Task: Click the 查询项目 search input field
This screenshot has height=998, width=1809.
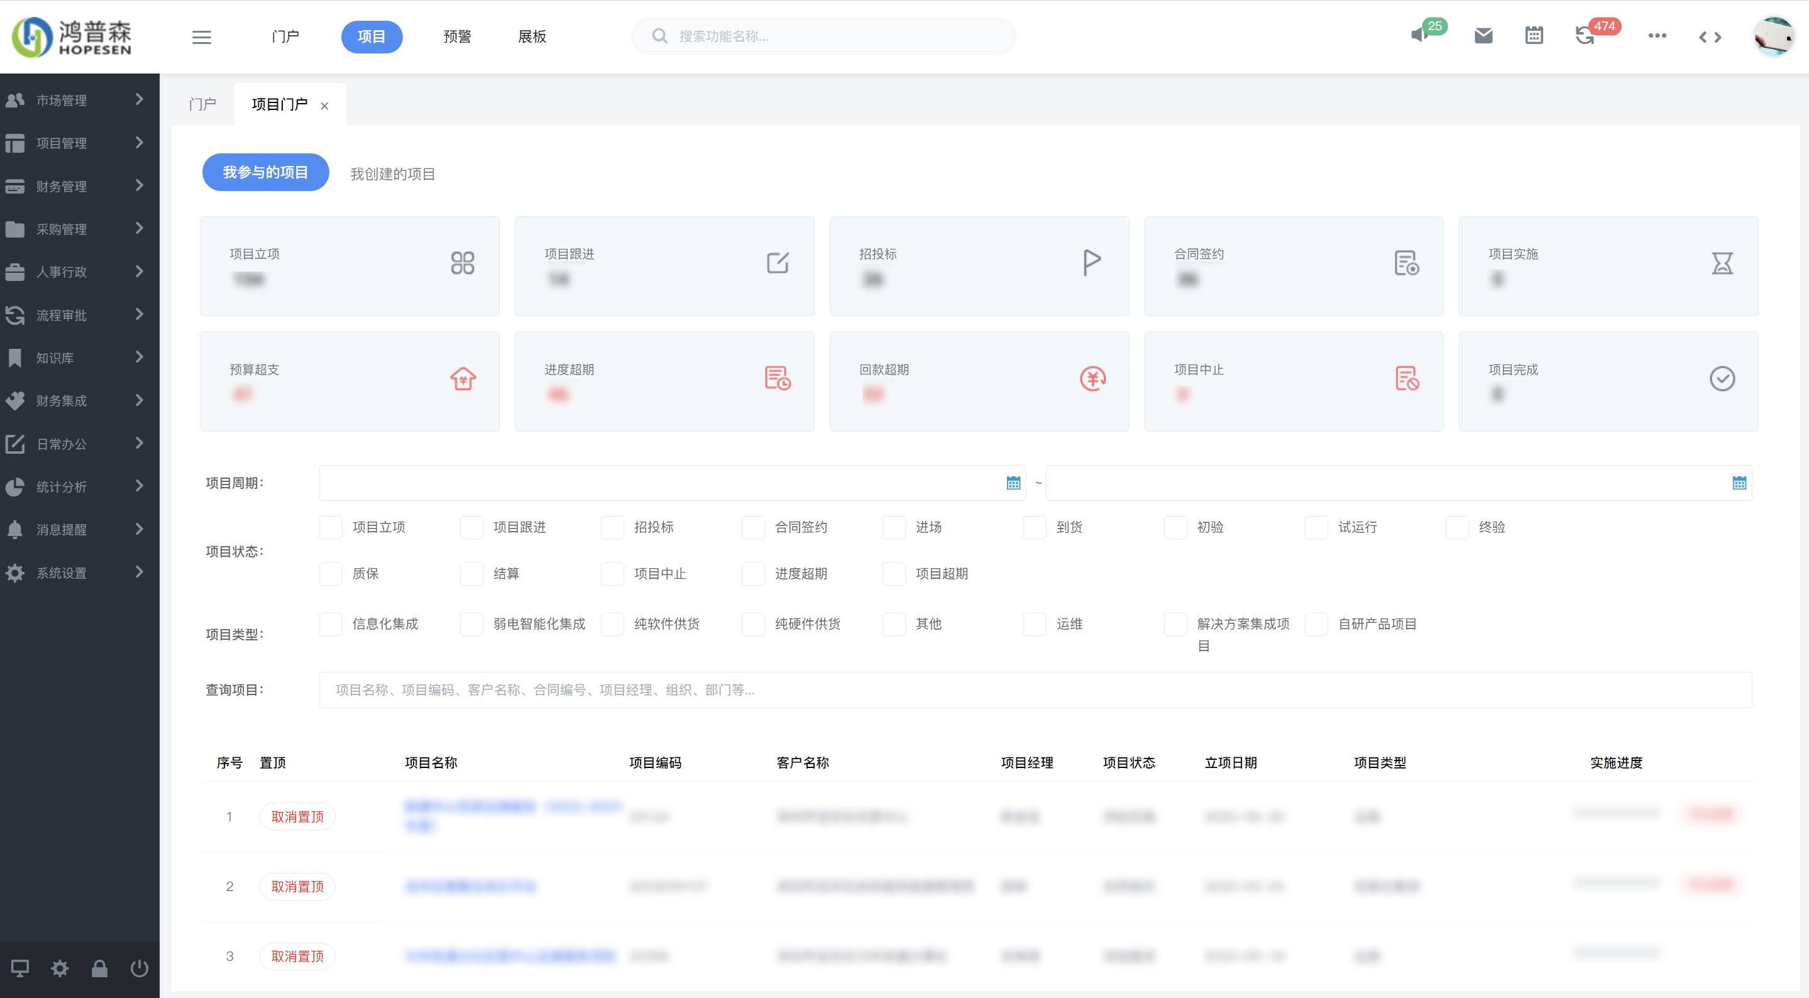Action: pos(1035,689)
